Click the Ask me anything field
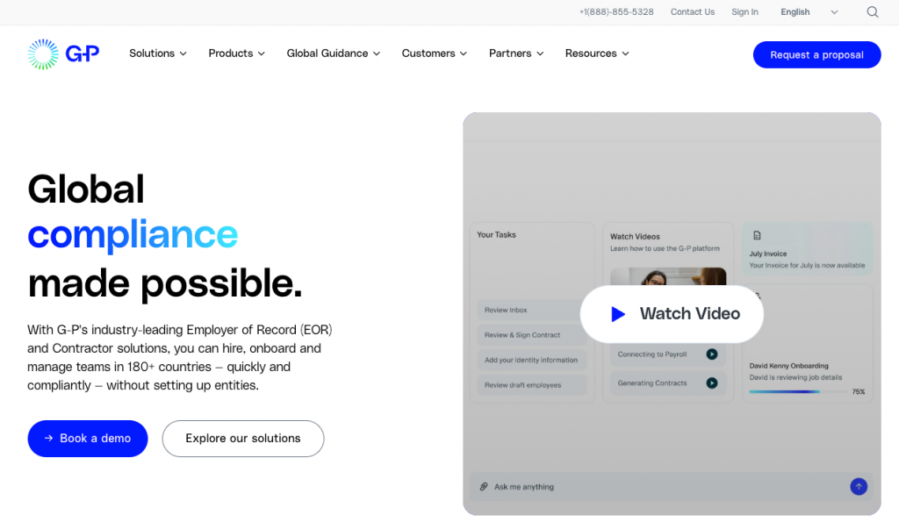 (671, 487)
